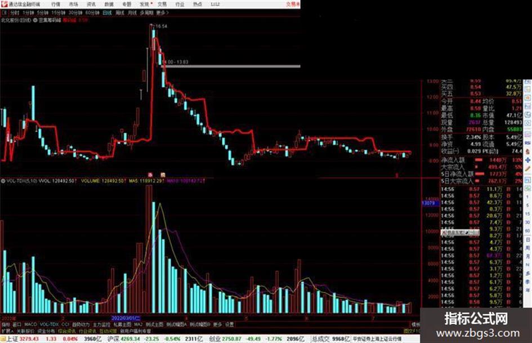532x343 pixels.
Task: Open 更多 in the indicator tab row
Action: [217, 324]
